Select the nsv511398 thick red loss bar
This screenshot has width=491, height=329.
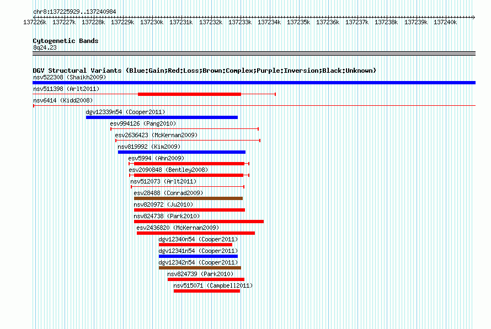pyautogui.click(x=189, y=94)
